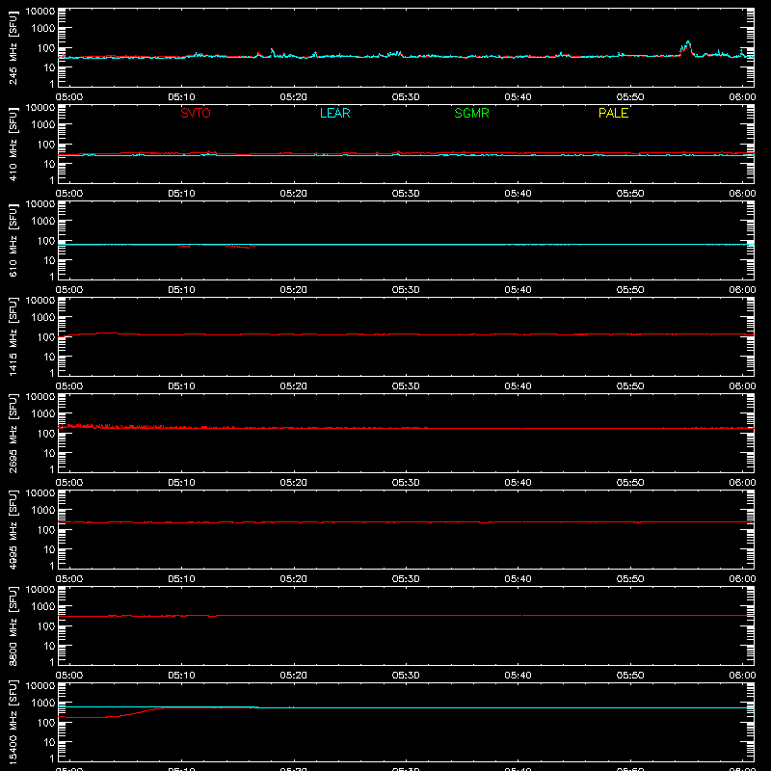Click the 05:10 tick under the 410 MHz panel
The height and width of the screenshot is (771, 771).
point(181,194)
